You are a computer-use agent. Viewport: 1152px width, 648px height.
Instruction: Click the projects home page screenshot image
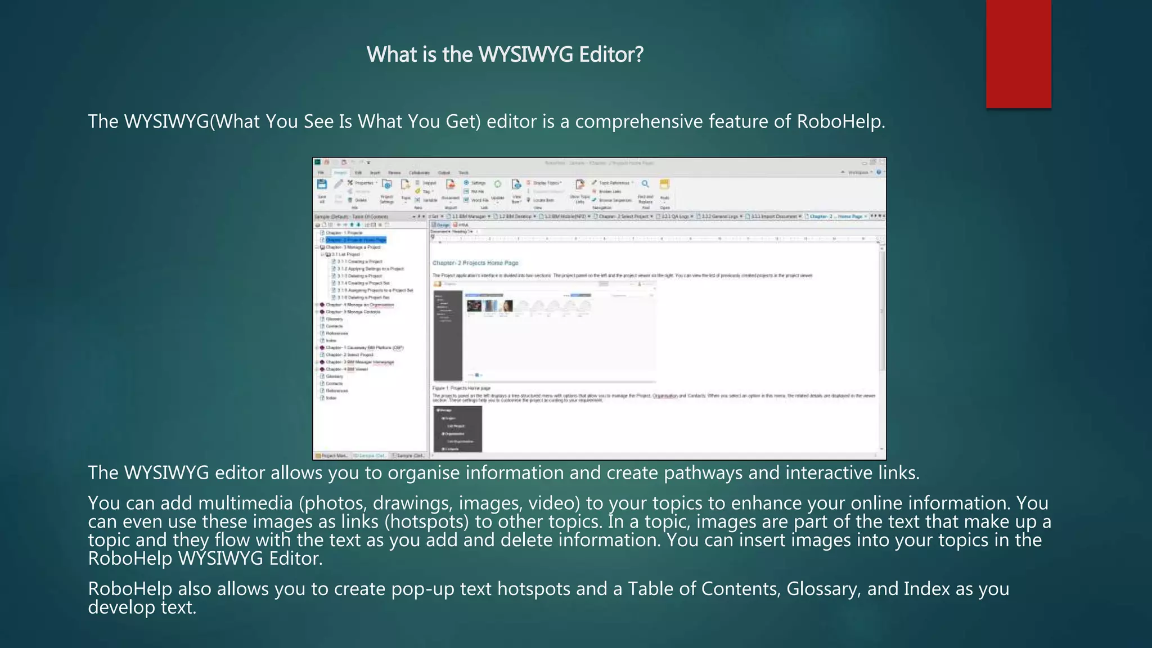click(x=544, y=332)
